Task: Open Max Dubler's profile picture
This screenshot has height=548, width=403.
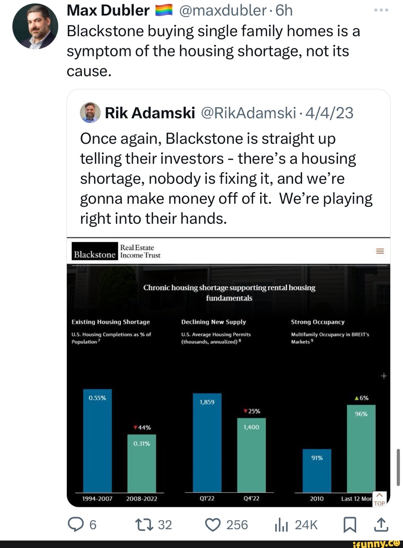Action: pos(35,27)
